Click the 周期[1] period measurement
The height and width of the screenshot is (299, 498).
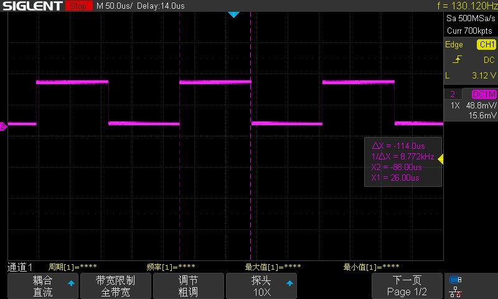72,267
